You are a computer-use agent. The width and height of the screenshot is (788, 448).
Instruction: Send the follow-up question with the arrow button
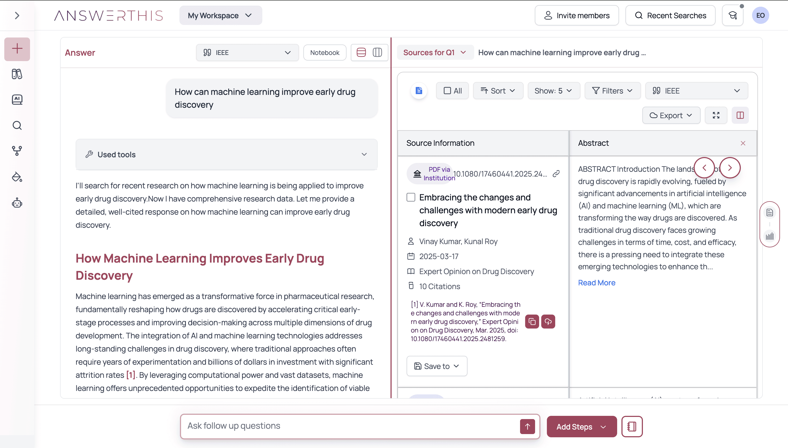[527, 427]
